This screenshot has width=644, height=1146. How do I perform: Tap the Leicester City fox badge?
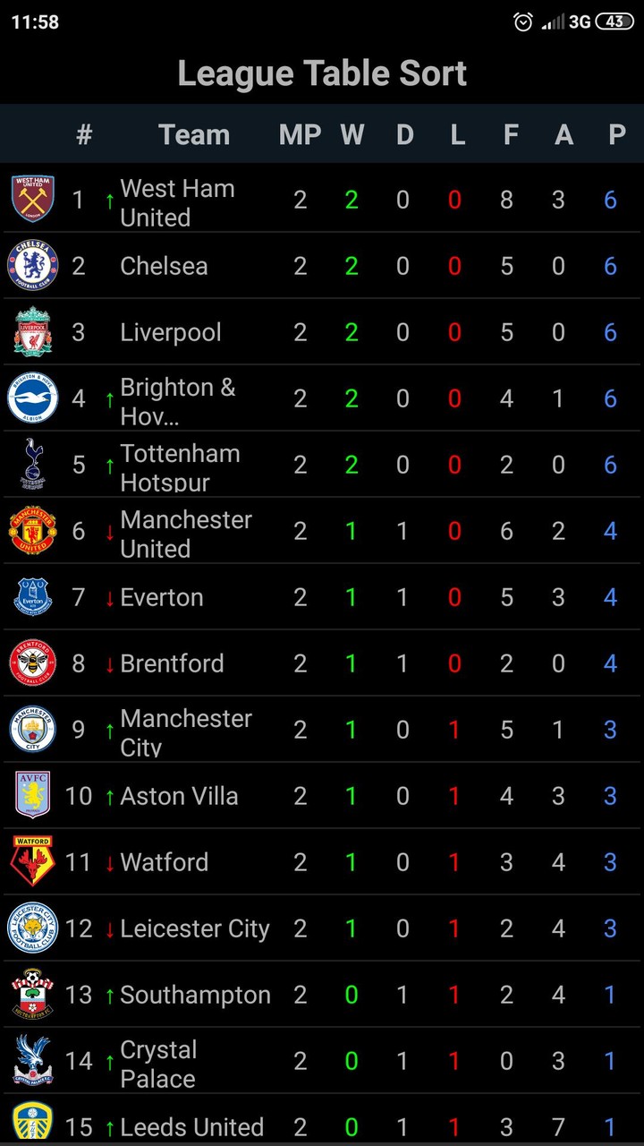[33, 928]
